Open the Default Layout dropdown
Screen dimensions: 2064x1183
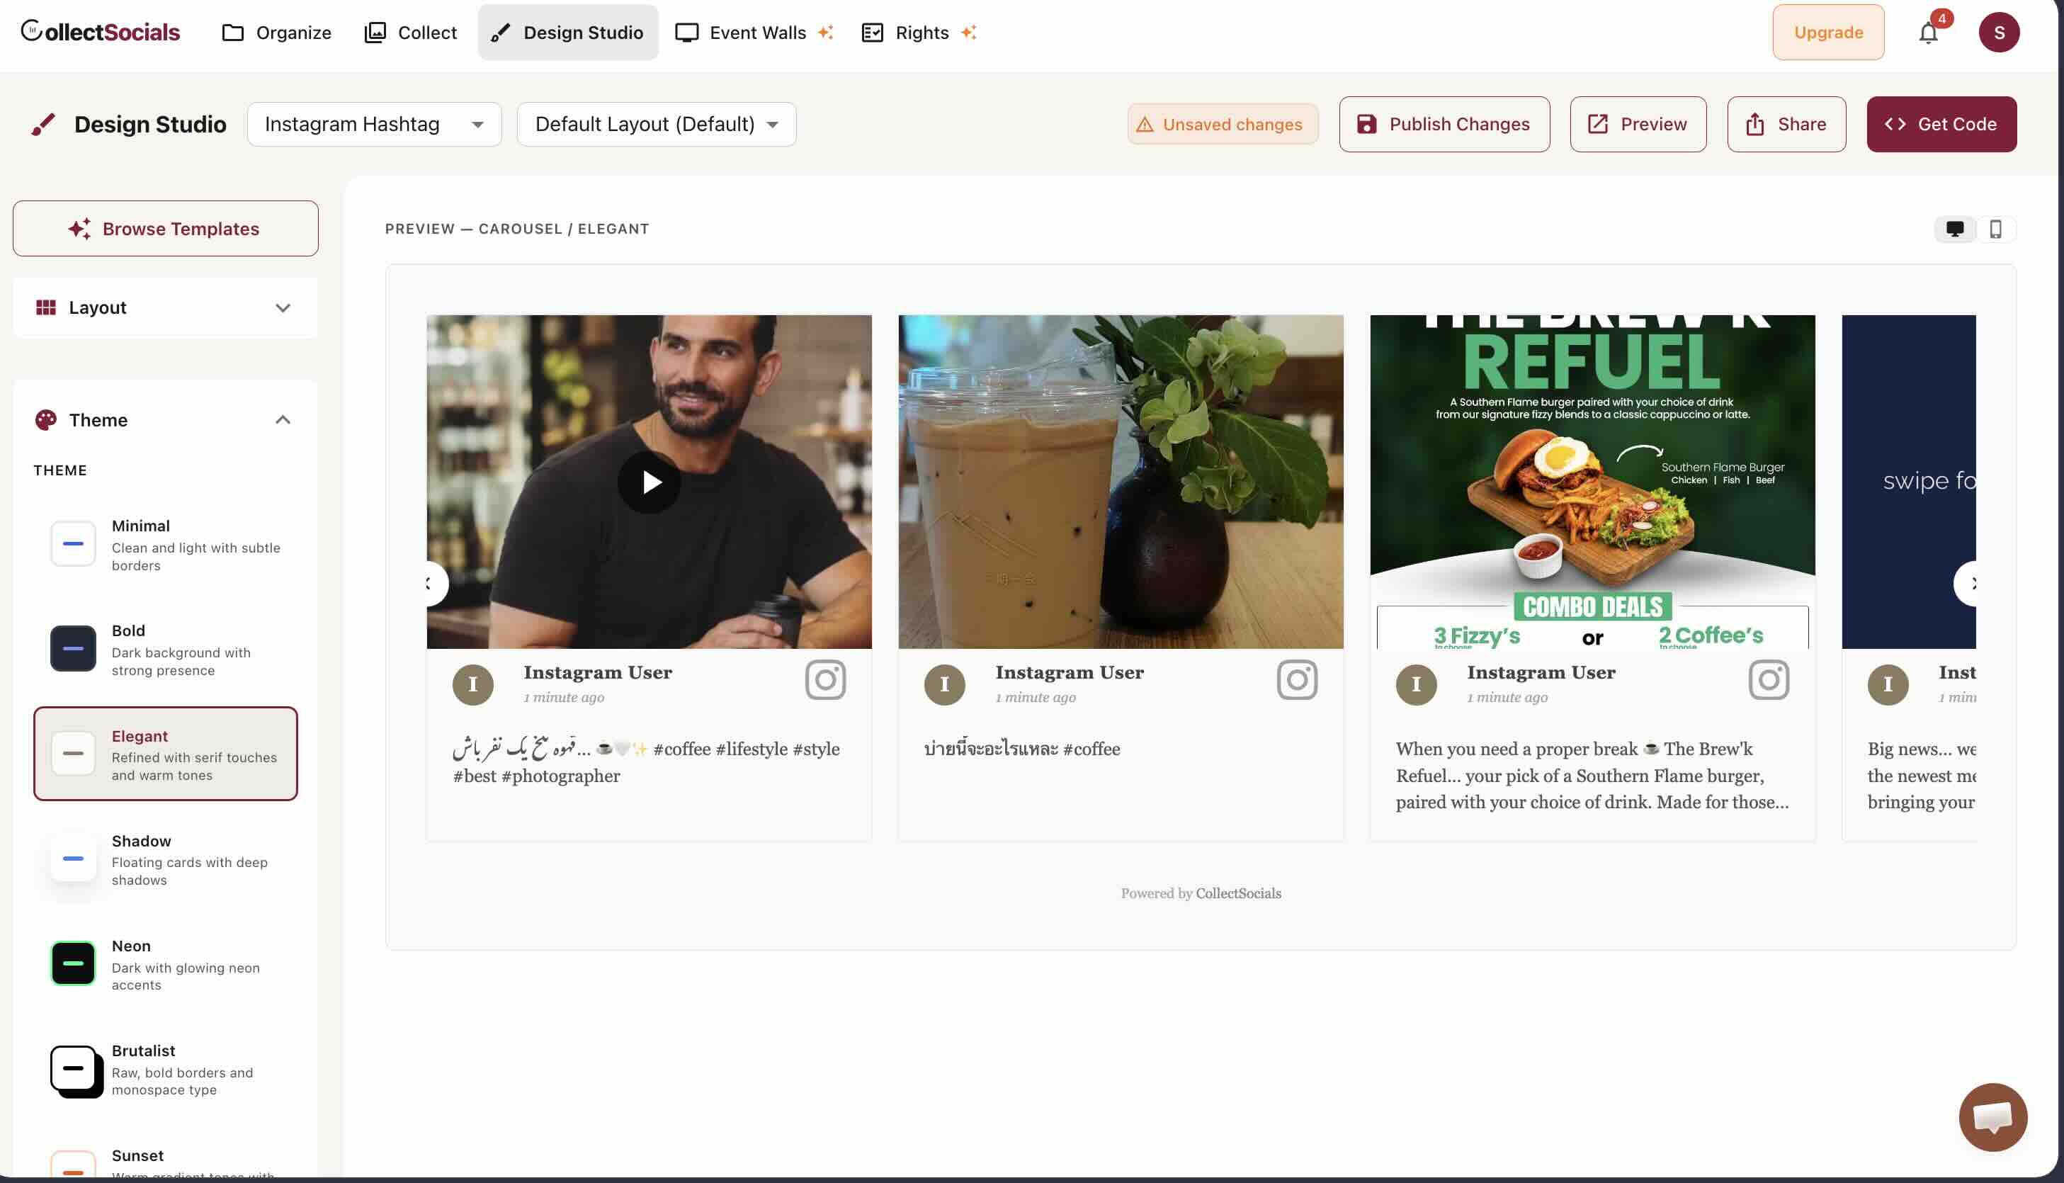[657, 124]
